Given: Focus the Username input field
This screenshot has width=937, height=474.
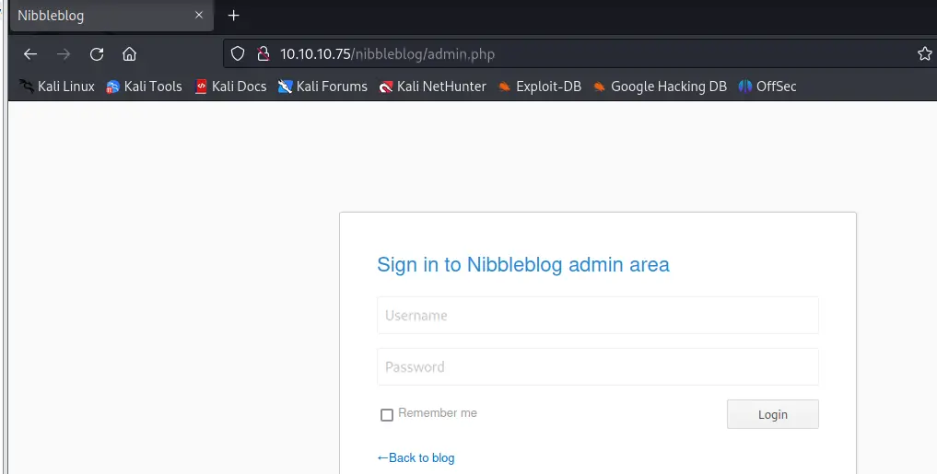Looking at the screenshot, I should (x=597, y=315).
